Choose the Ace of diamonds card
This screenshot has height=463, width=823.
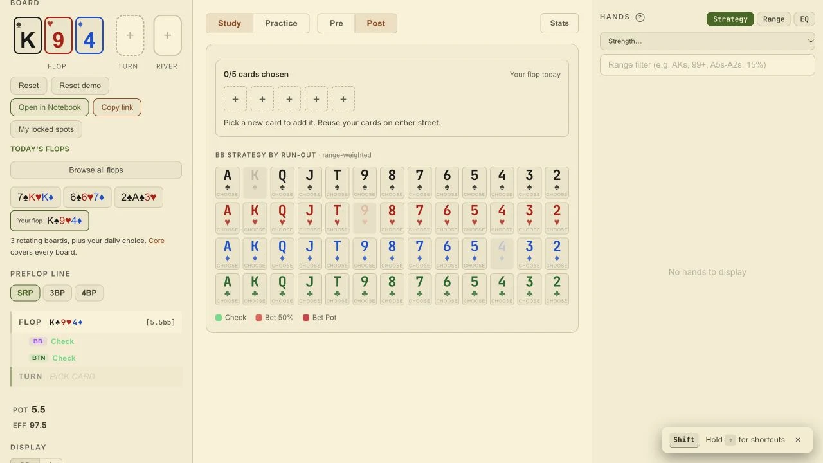[228, 253]
